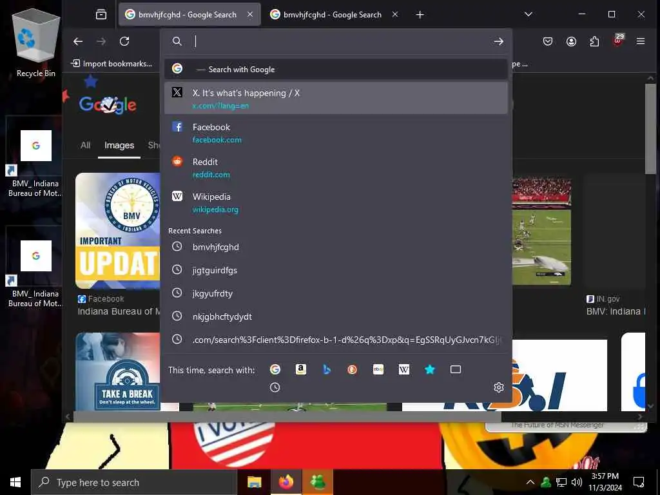Search this time with Wikipedia icon
Viewport: 660px width, 495px height.
(x=403, y=369)
